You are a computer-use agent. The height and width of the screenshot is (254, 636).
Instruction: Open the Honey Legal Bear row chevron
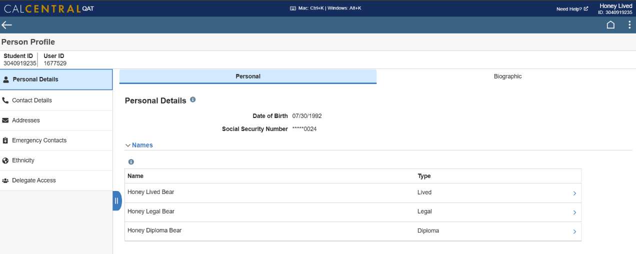click(x=574, y=212)
